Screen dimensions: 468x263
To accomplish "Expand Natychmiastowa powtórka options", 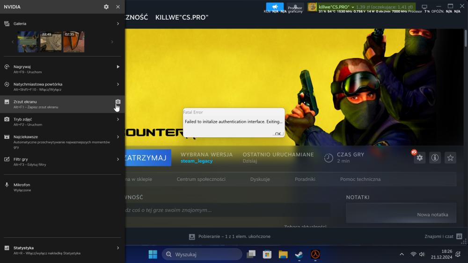I will pyautogui.click(x=118, y=84).
